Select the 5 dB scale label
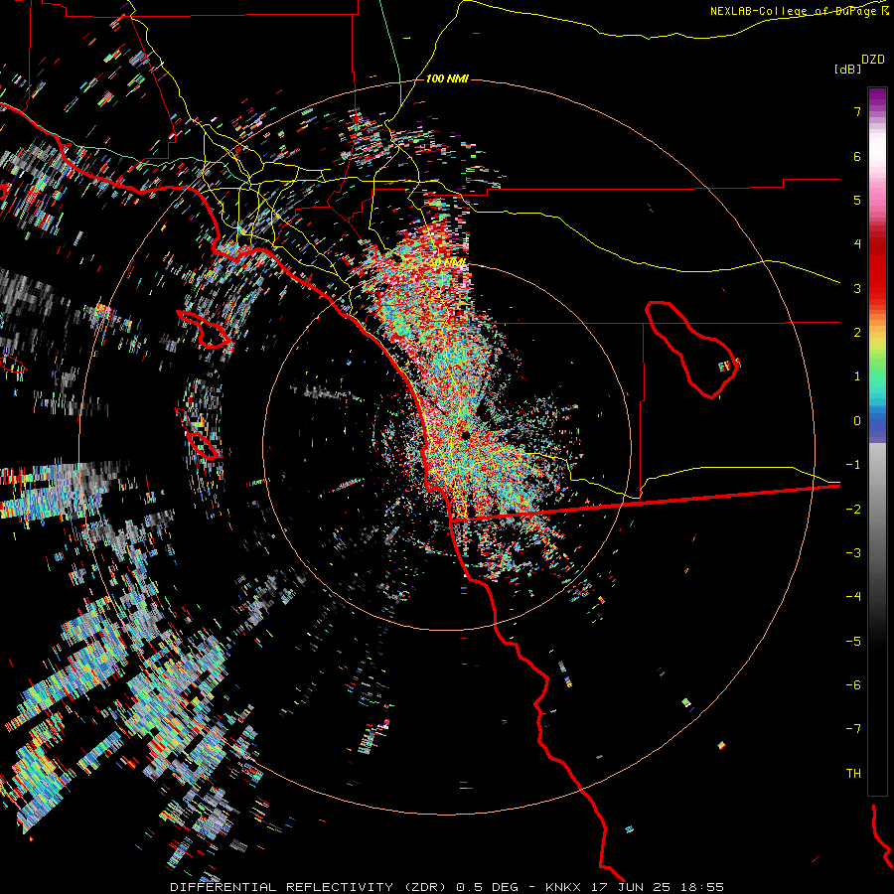Viewport: 894px width, 894px height. [x=857, y=200]
